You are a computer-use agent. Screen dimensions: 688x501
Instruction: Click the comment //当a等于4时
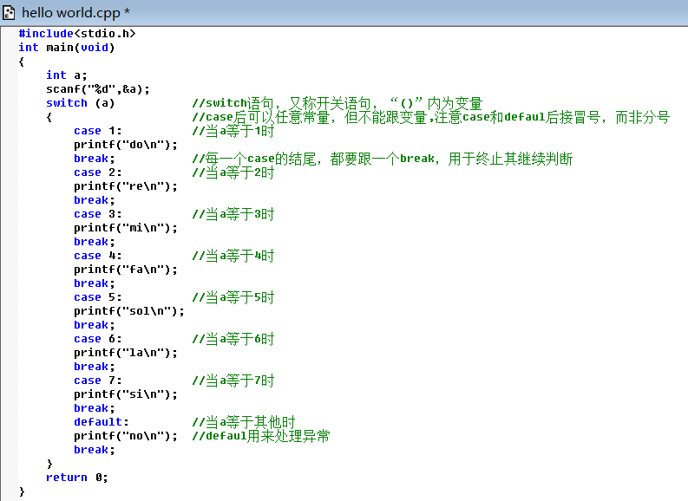click(x=233, y=256)
